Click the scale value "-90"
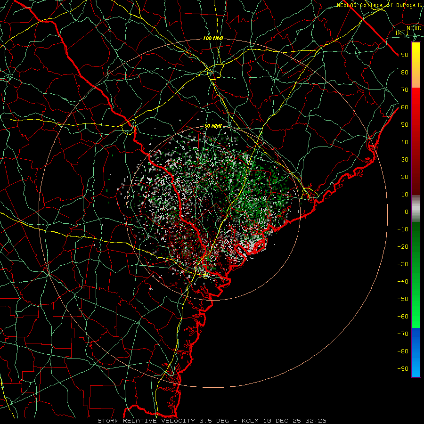The image size is (424, 424). pyautogui.click(x=403, y=369)
